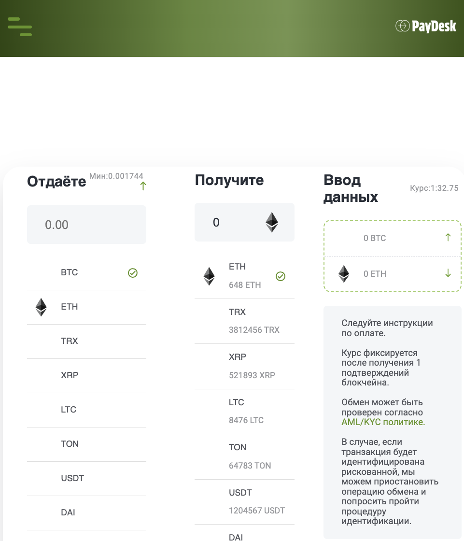Click the green up arrow below Мин:0.001744
This screenshot has width=464, height=541.
point(143,186)
